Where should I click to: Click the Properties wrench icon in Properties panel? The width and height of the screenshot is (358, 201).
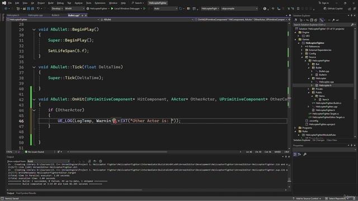point(305,154)
